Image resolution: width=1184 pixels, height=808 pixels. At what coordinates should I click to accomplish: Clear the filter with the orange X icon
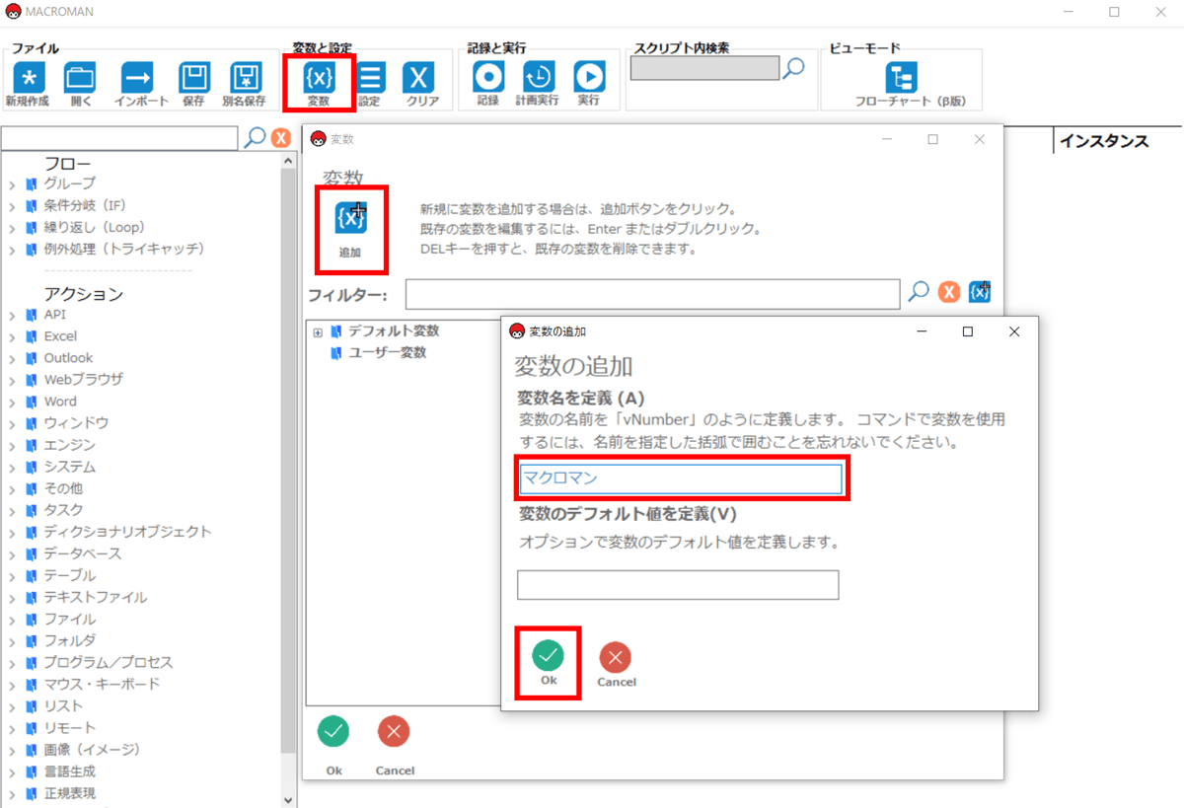949,292
